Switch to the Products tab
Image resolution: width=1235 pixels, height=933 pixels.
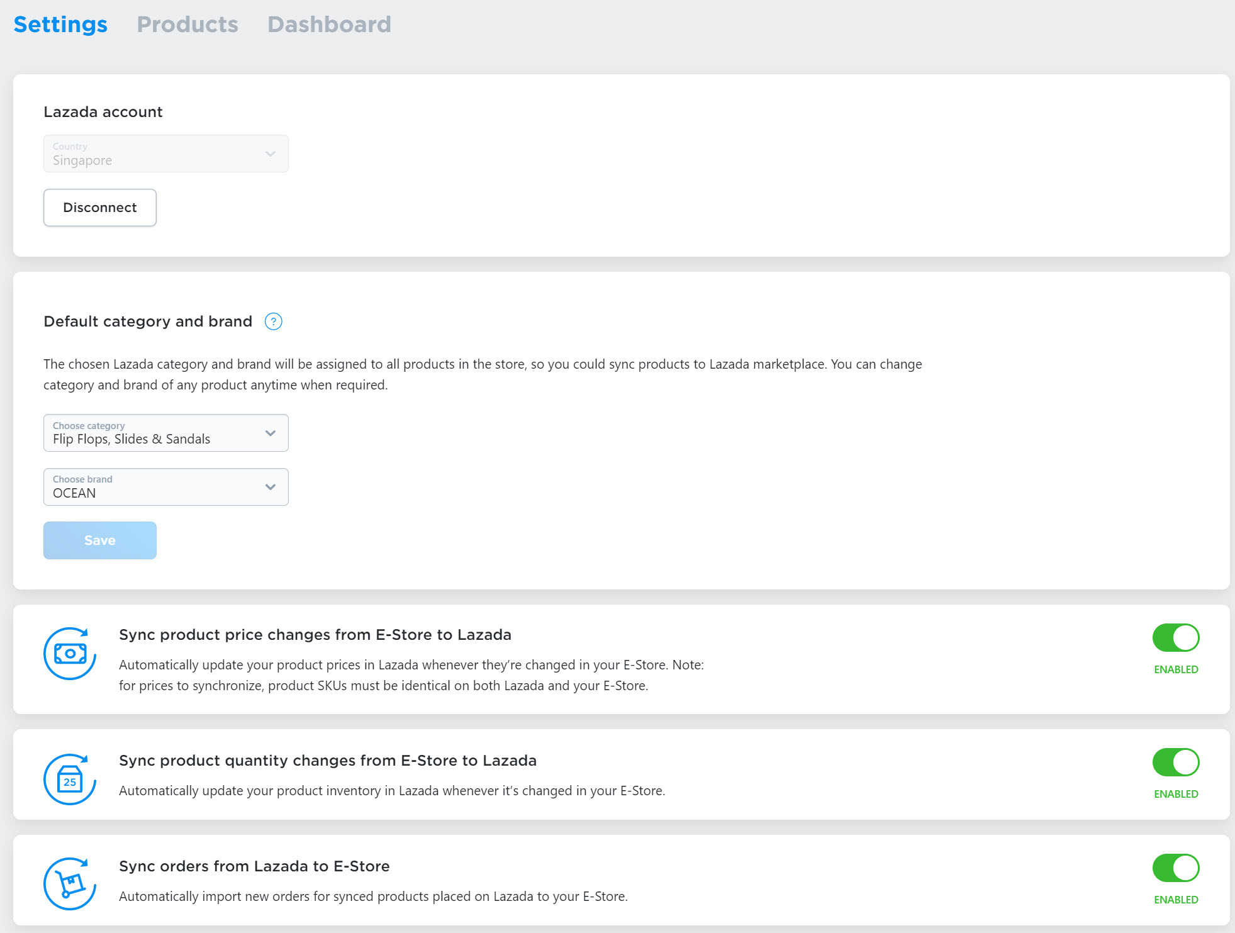click(187, 25)
